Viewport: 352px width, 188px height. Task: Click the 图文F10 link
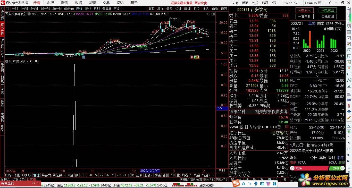(x=209, y=180)
